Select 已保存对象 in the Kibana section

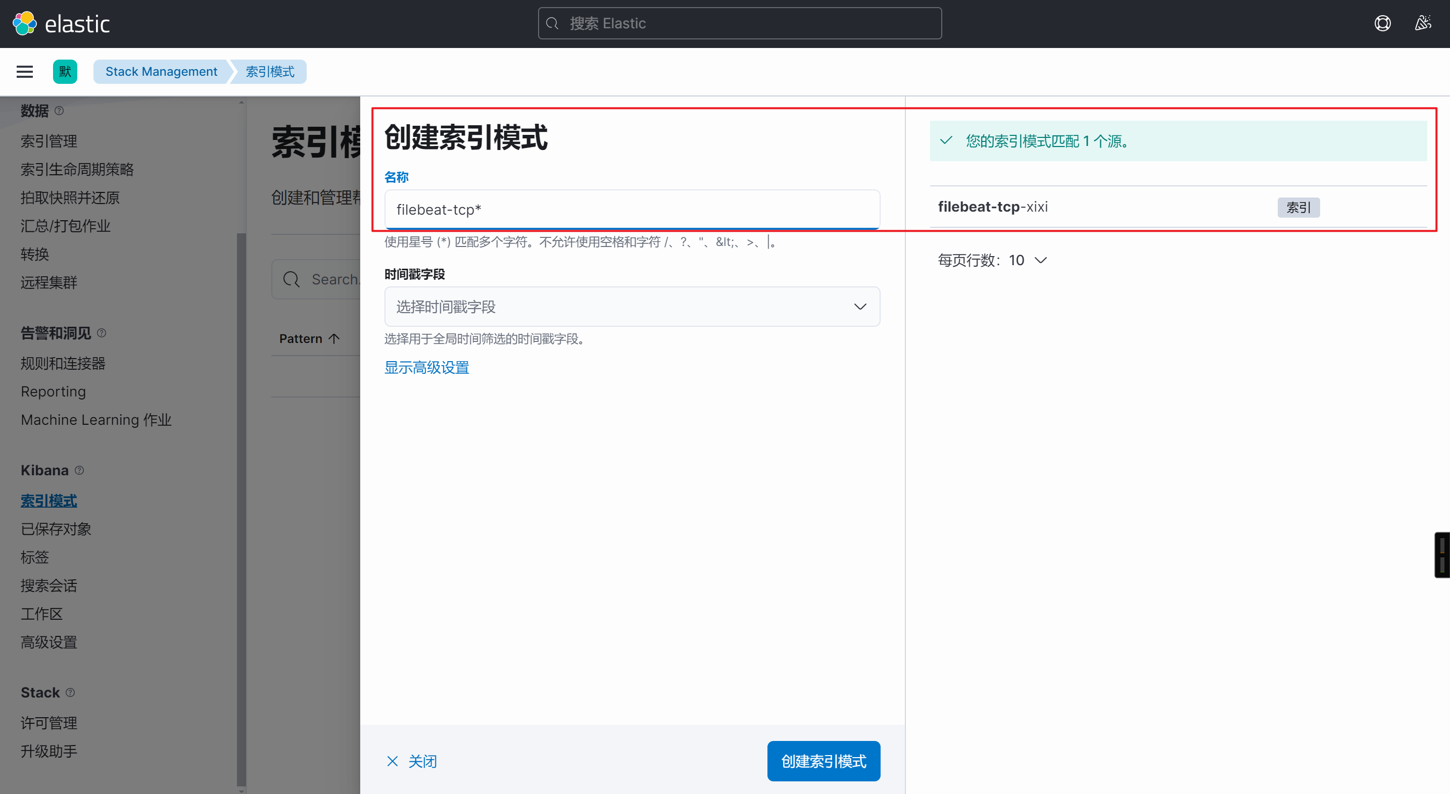(x=56, y=529)
